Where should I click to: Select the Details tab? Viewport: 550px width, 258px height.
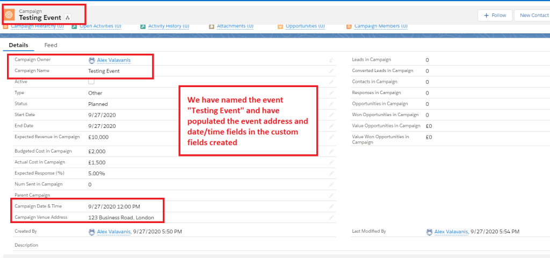click(18, 45)
